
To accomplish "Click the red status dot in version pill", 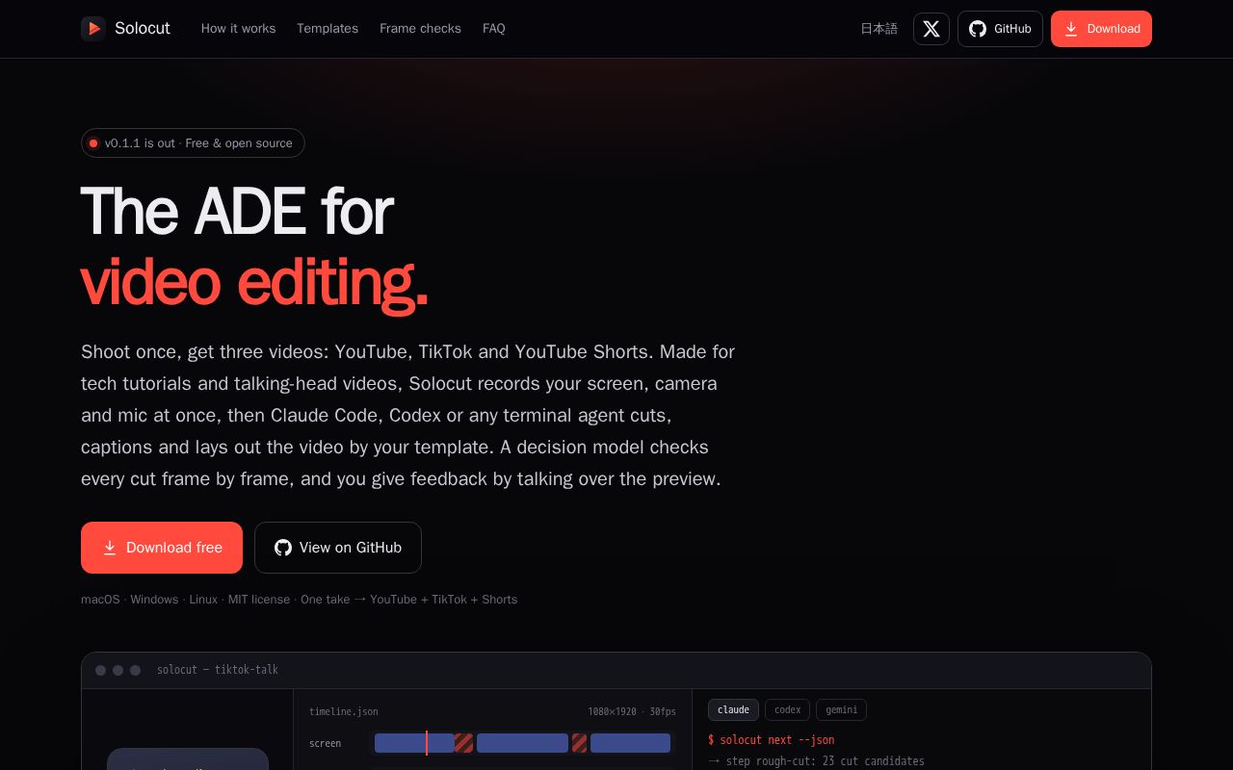I will 93,143.
